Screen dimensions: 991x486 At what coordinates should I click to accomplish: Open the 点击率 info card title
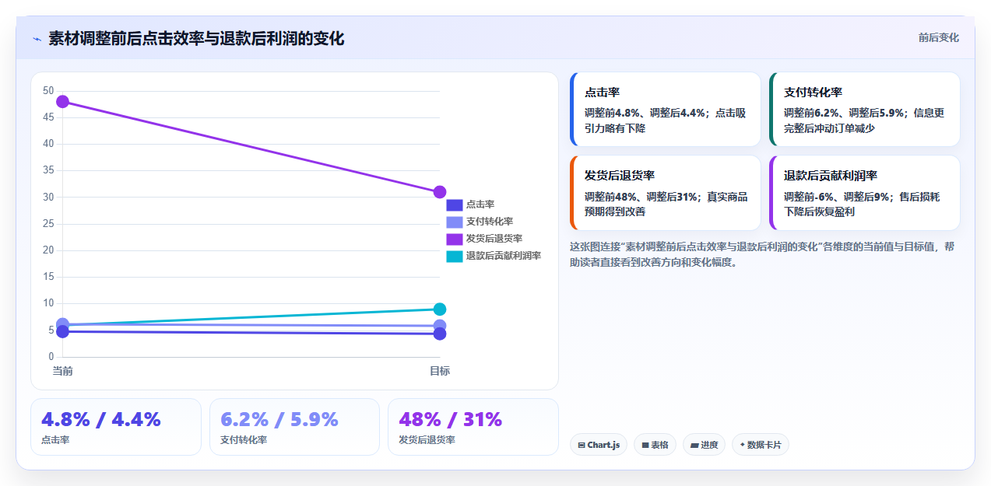click(x=603, y=93)
